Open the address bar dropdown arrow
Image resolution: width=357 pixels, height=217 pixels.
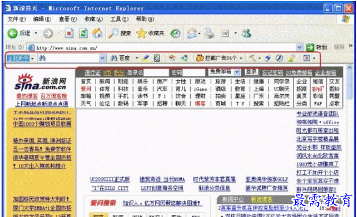pyautogui.click(x=299, y=47)
